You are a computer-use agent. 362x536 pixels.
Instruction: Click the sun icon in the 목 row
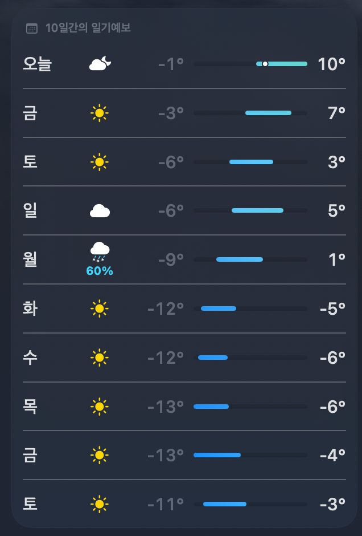coord(100,407)
